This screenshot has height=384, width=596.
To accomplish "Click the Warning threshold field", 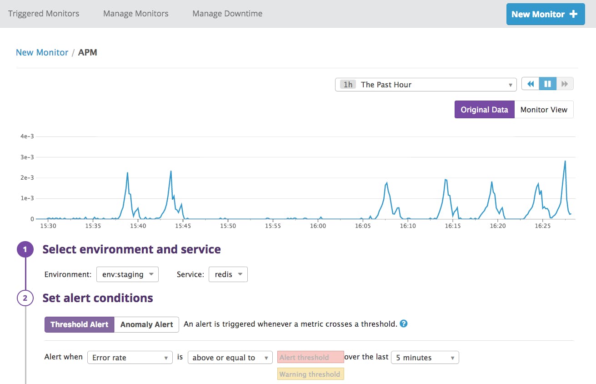I will (x=311, y=374).
